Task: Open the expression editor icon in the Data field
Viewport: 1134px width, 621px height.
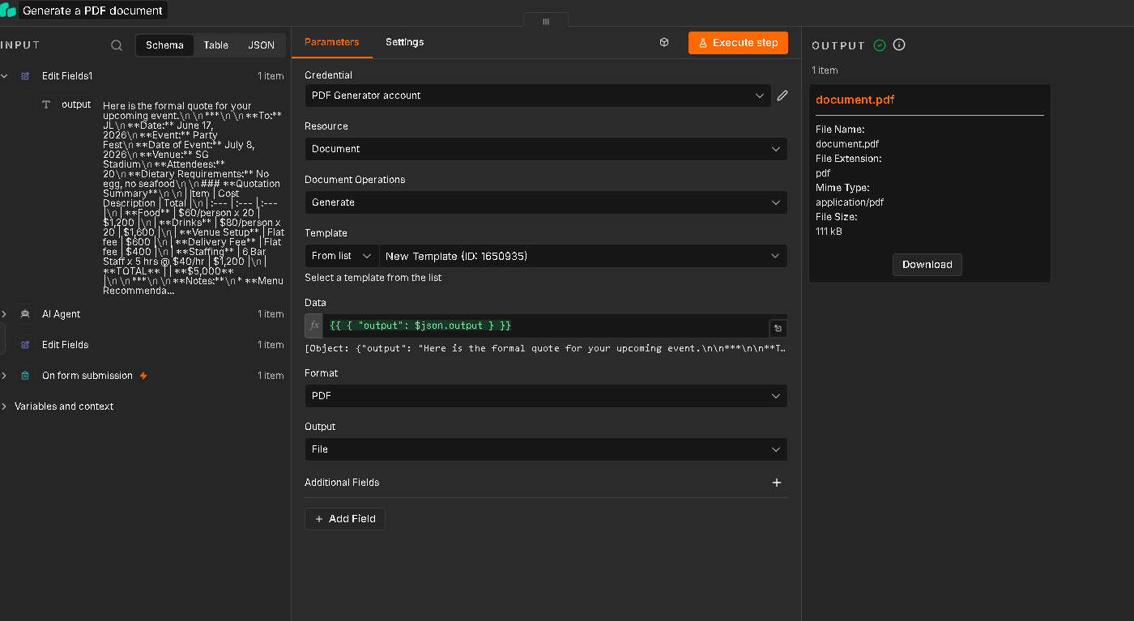Action: tap(778, 328)
